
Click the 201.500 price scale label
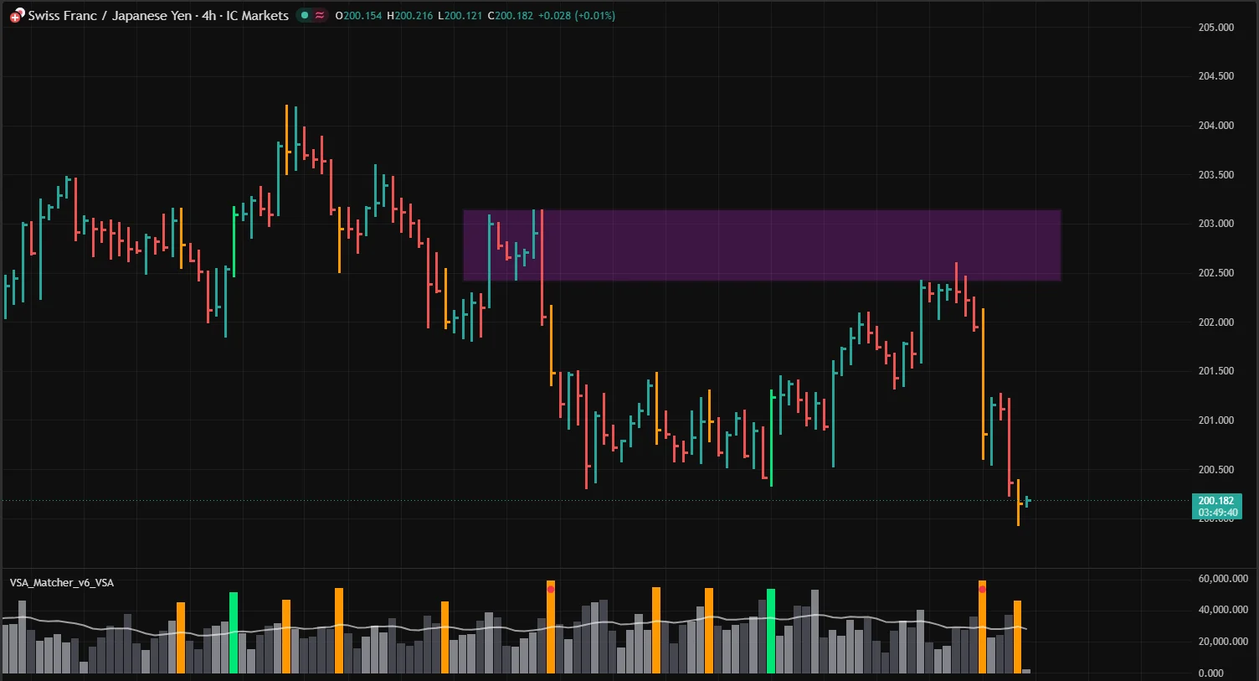click(x=1216, y=371)
